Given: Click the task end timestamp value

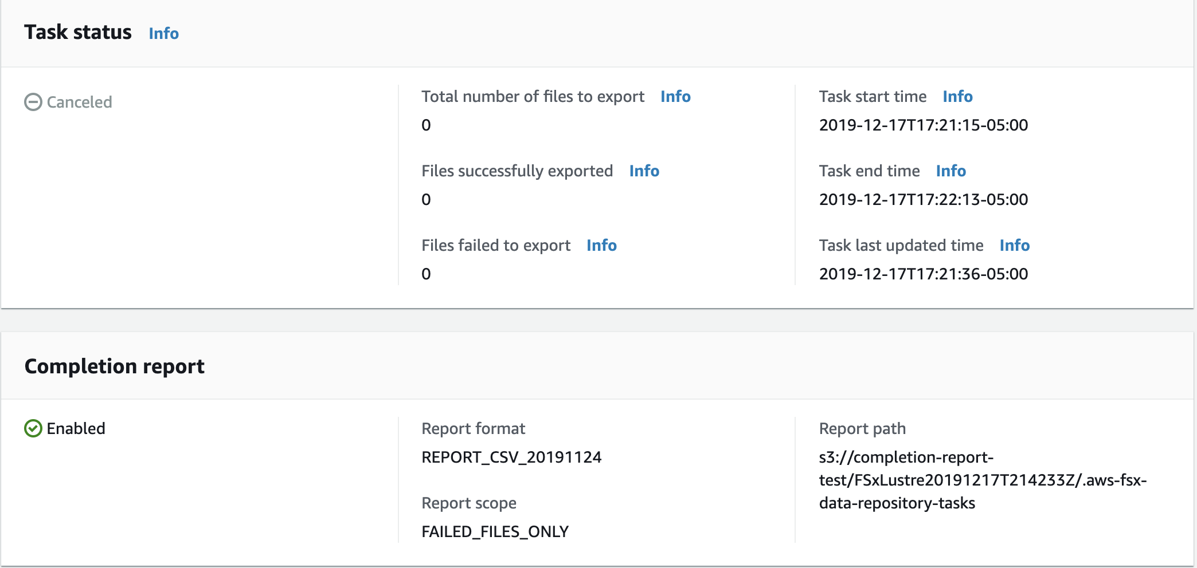Looking at the screenshot, I should click(x=924, y=199).
